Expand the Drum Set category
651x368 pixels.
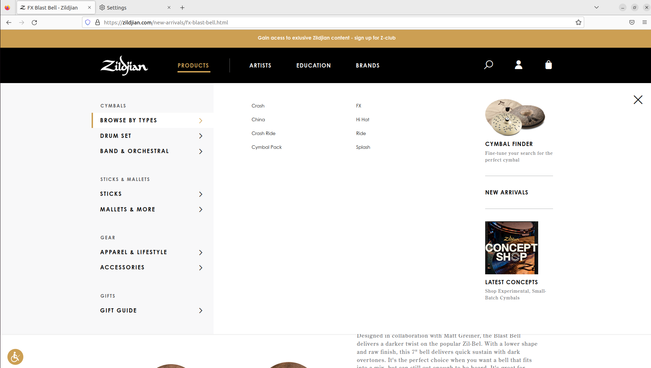pos(116,136)
